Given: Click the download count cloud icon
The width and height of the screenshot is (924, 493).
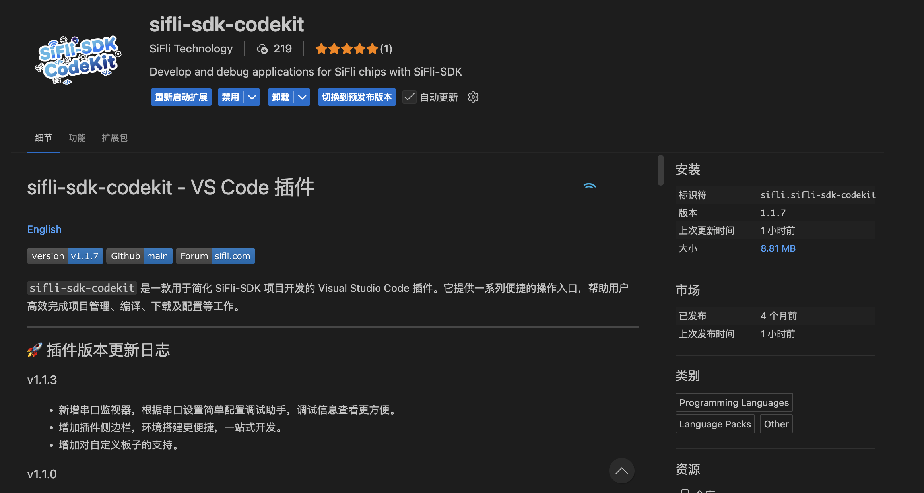Looking at the screenshot, I should pyautogui.click(x=262, y=49).
